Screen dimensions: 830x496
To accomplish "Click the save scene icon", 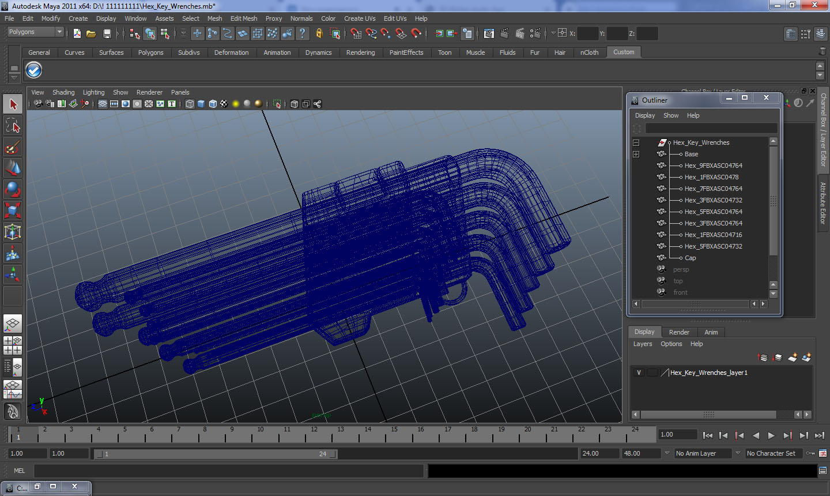I will coord(107,33).
